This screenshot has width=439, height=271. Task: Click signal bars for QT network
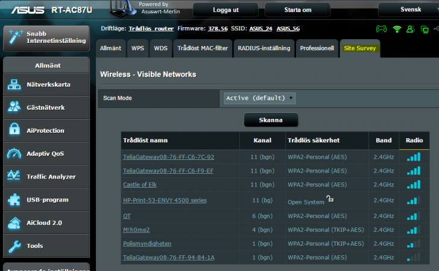(x=414, y=216)
